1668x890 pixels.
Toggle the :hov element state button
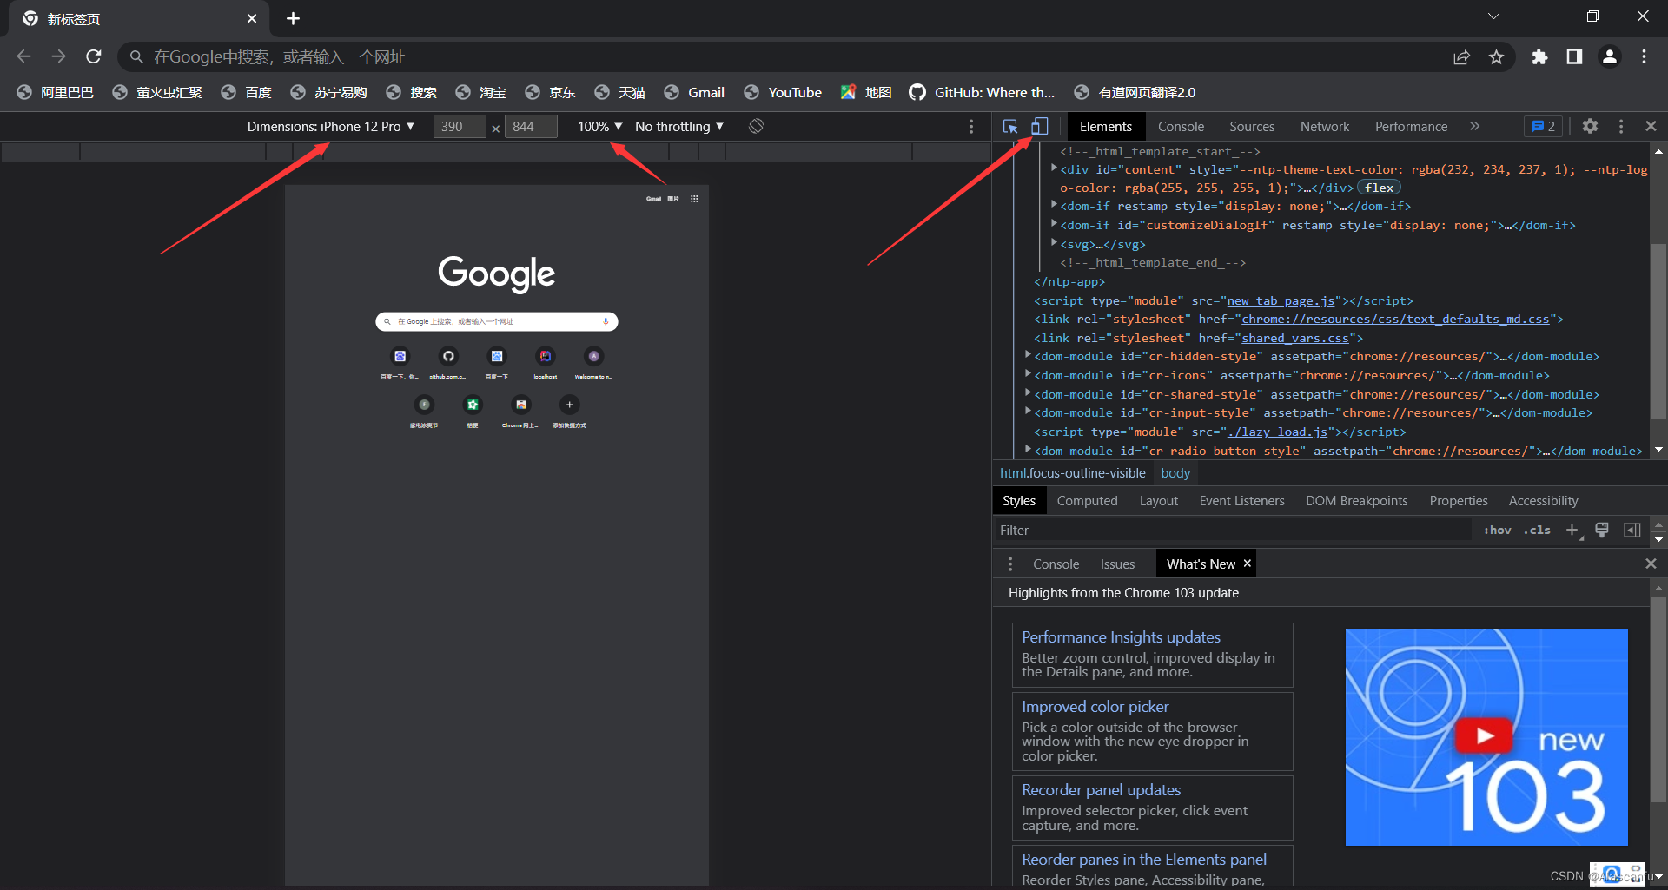tap(1497, 531)
